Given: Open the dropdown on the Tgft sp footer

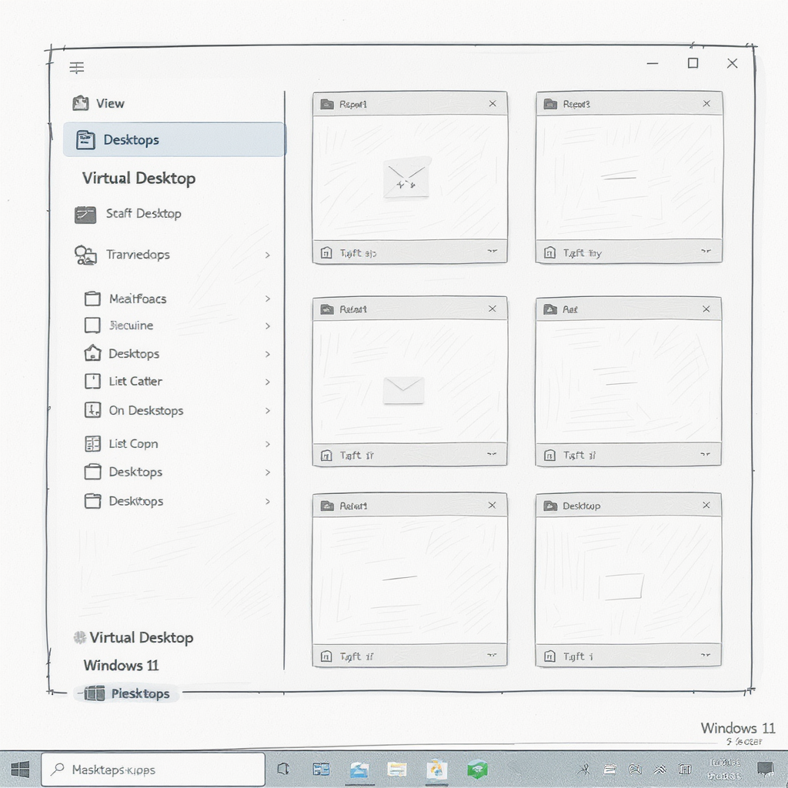Looking at the screenshot, I should [x=492, y=251].
